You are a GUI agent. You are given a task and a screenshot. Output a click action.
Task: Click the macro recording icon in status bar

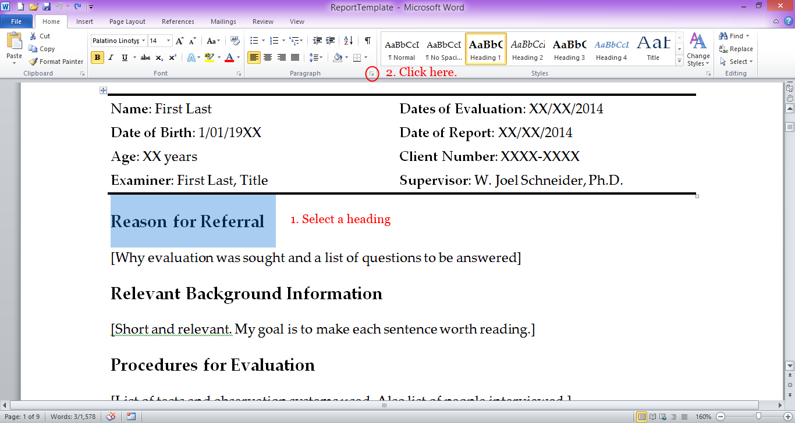point(131,417)
